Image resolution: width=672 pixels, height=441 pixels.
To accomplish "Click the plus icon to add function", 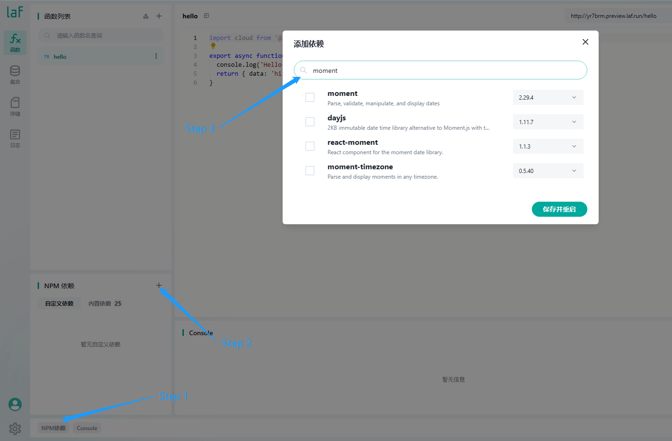I will coord(159,16).
